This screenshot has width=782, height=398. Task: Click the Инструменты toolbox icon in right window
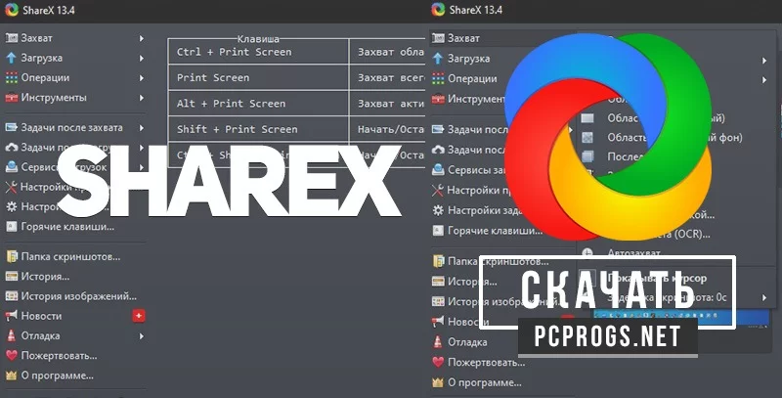point(438,99)
